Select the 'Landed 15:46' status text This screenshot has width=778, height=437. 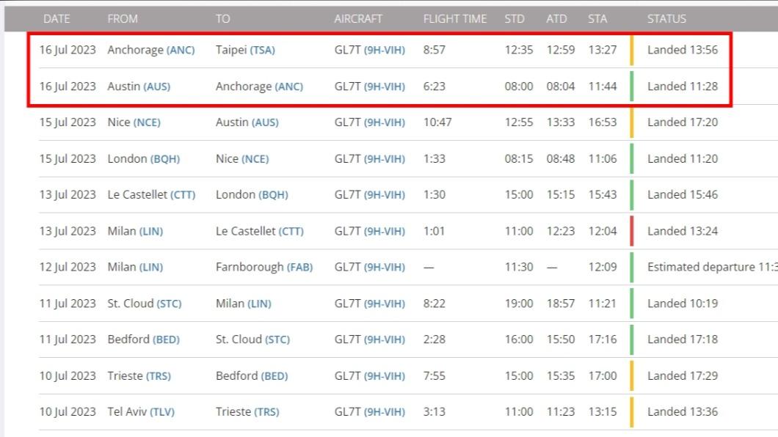[683, 194]
